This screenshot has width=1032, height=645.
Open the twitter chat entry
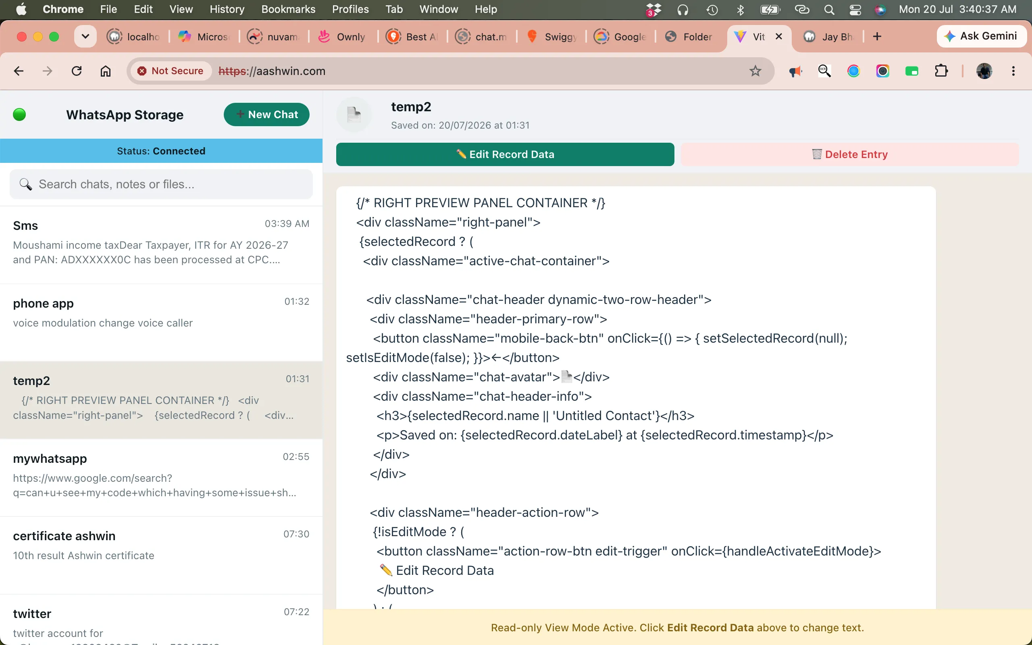point(161,620)
